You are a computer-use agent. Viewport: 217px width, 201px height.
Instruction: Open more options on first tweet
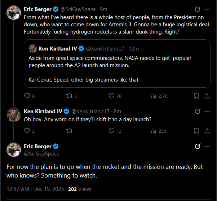(x=207, y=9)
